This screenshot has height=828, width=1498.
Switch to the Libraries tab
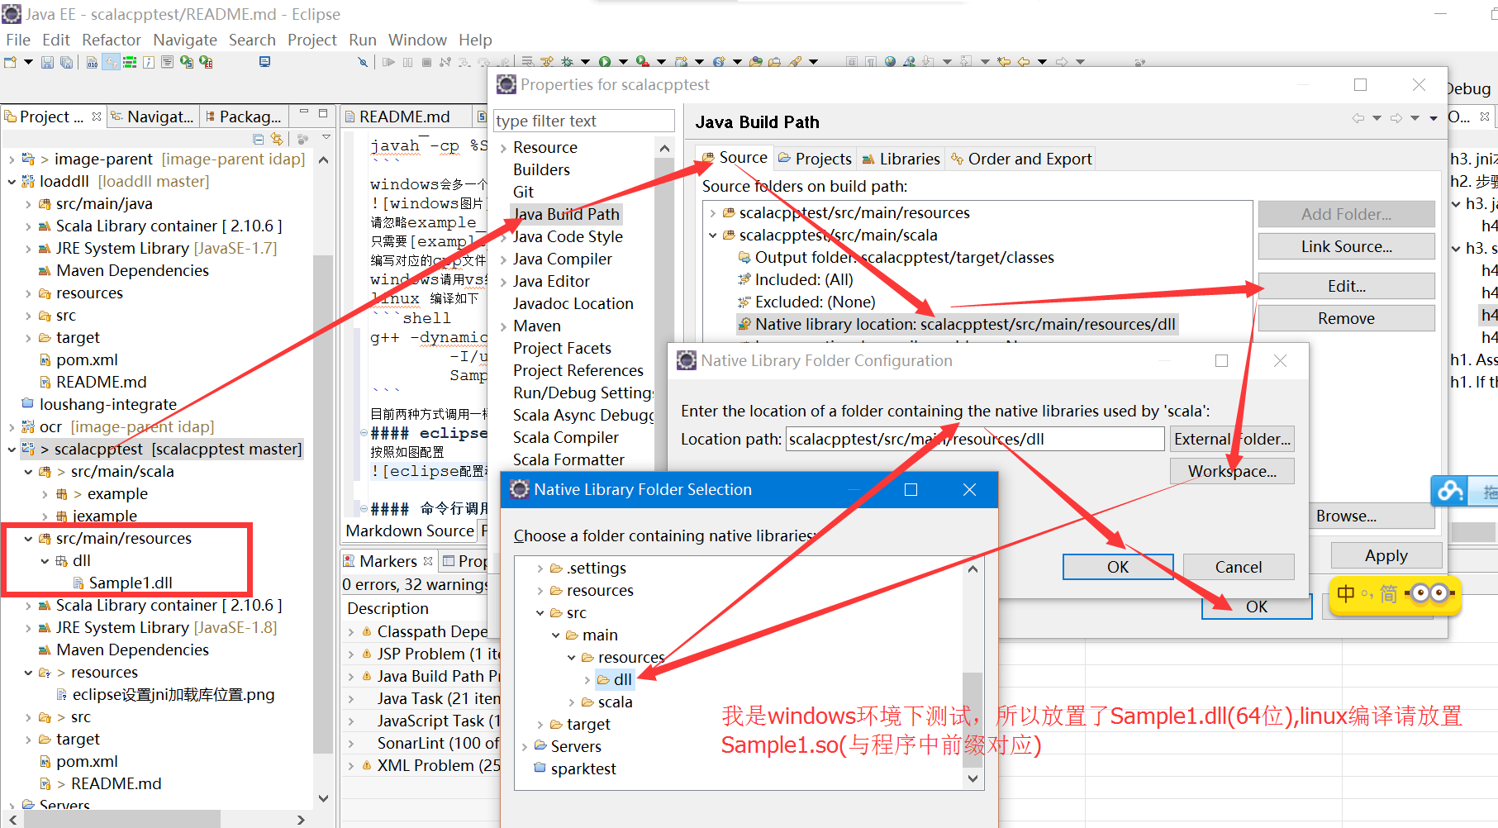click(x=901, y=159)
